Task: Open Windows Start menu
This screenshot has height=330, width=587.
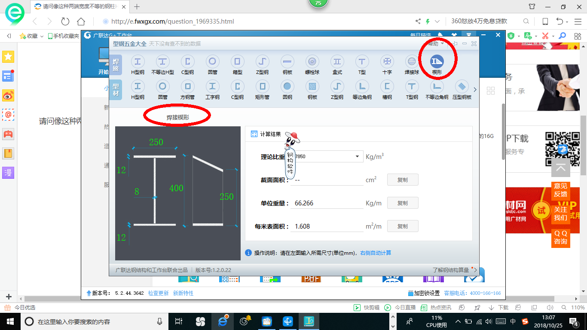Action: coord(10,321)
